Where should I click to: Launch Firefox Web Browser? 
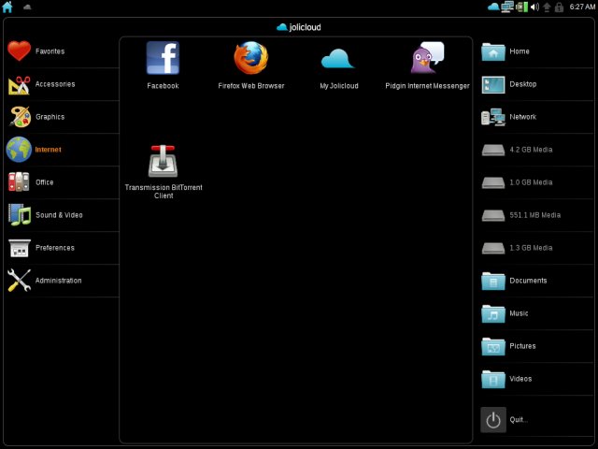click(251, 65)
